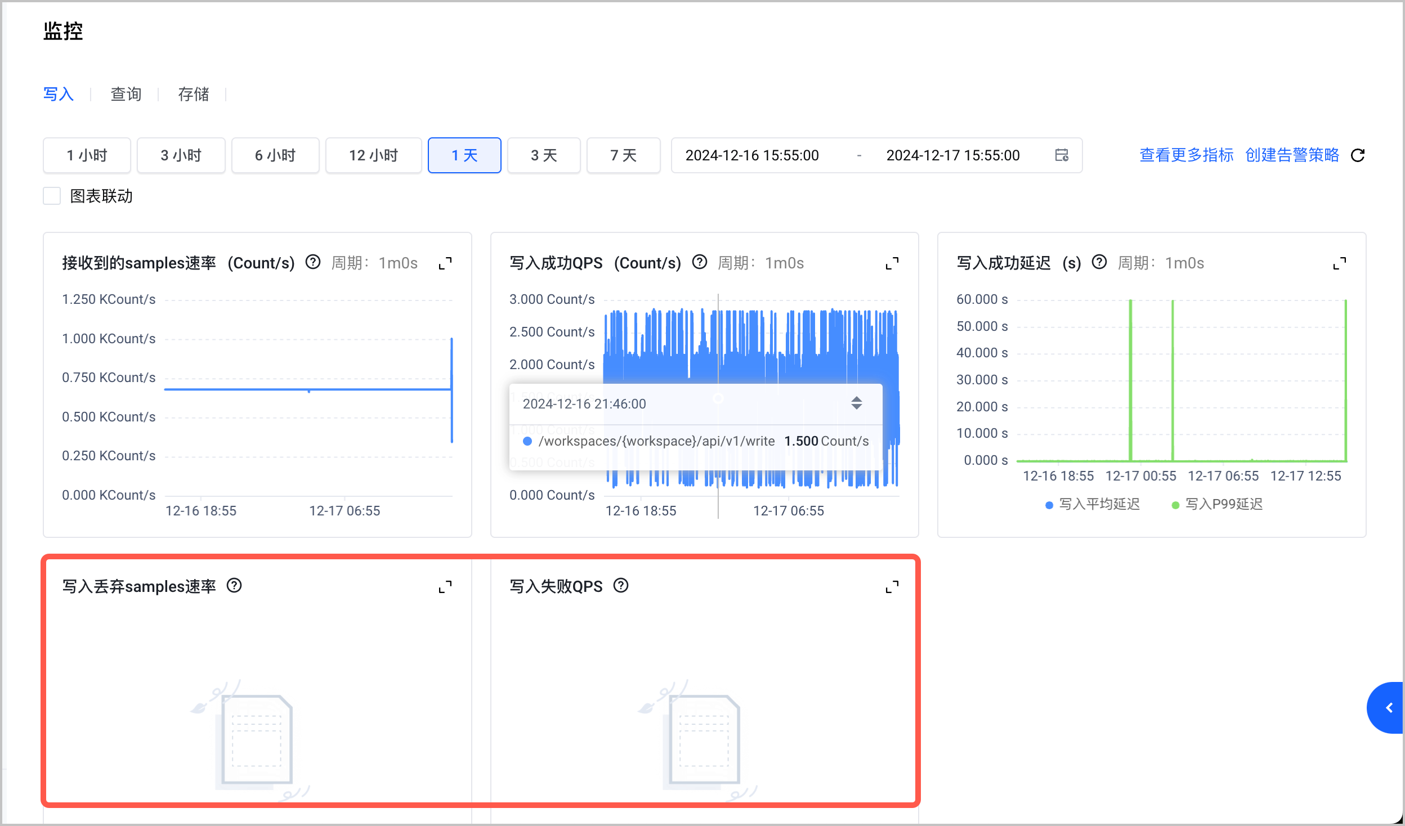Click the 写入成功延迟 (s) chart title
This screenshot has width=1405, height=826.
pos(1019,263)
